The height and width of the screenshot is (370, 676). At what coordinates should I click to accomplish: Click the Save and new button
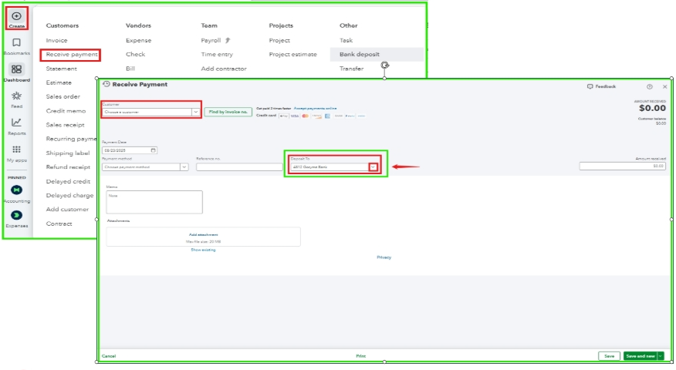[x=641, y=356]
